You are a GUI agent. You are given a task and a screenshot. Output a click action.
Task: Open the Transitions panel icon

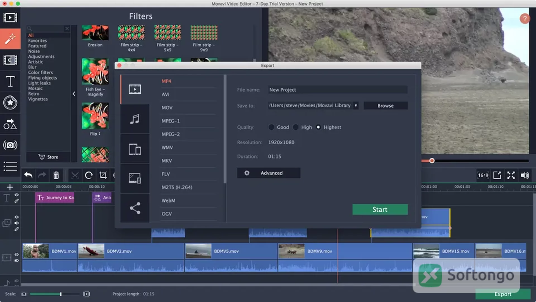(10, 60)
